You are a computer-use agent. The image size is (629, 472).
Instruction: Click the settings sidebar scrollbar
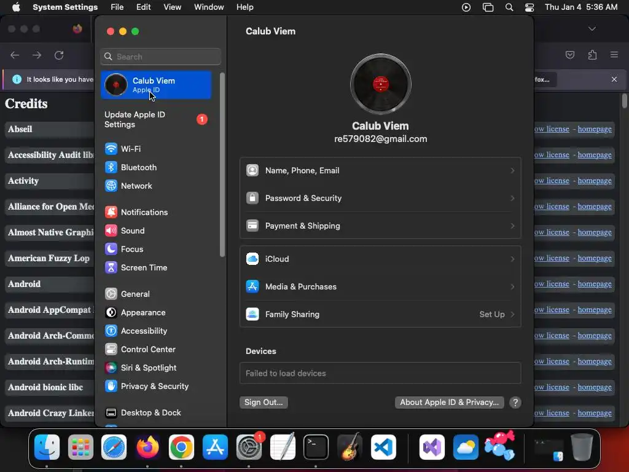[222, 165]
